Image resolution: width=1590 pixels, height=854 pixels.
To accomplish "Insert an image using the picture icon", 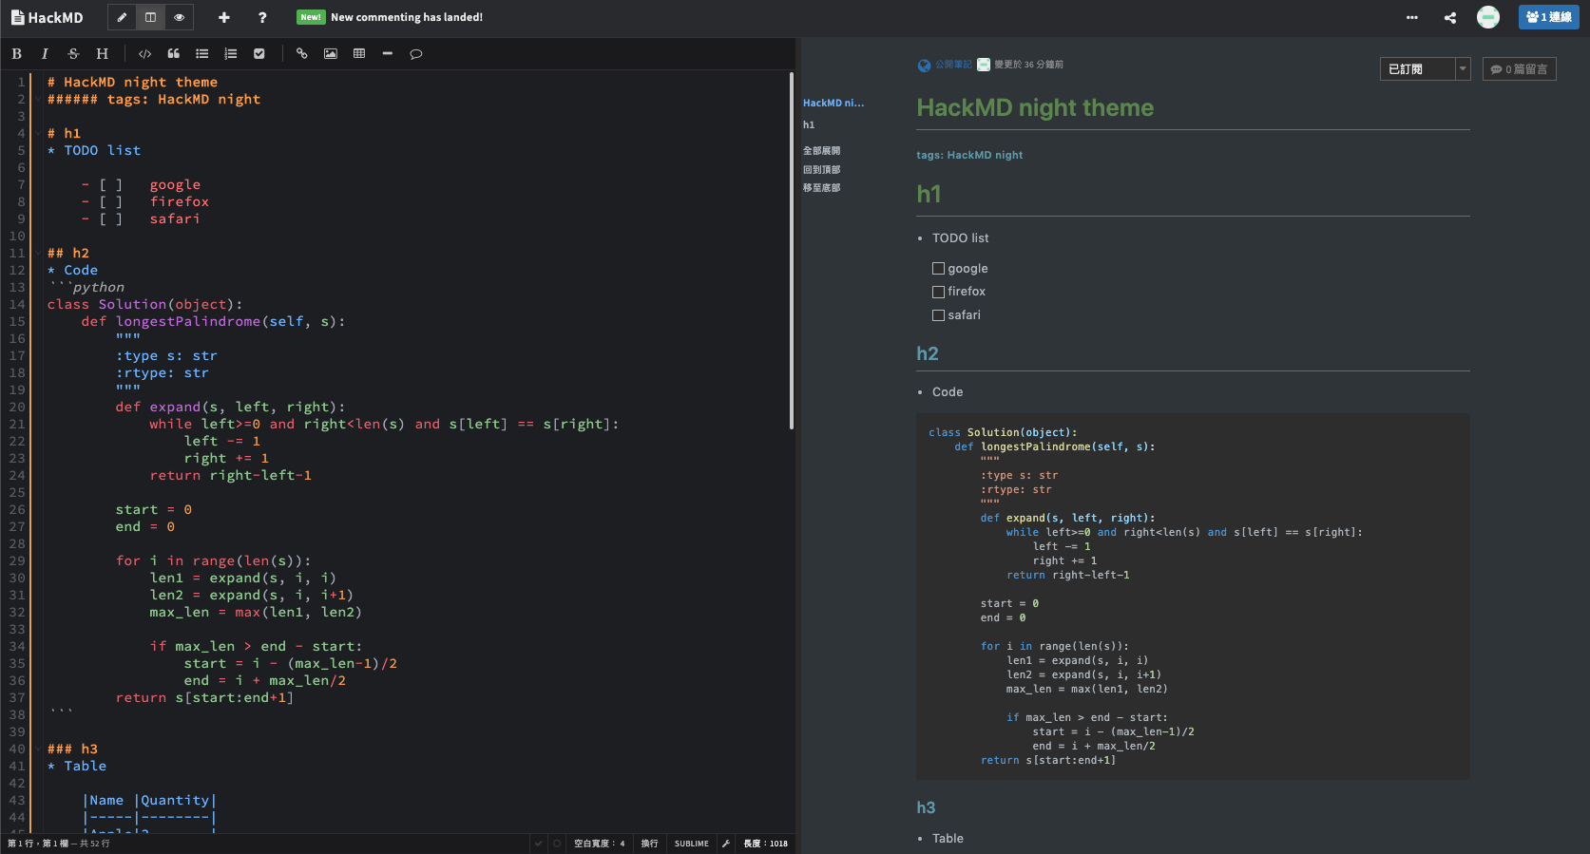I will pyautogui.click(x=330, y=54).
